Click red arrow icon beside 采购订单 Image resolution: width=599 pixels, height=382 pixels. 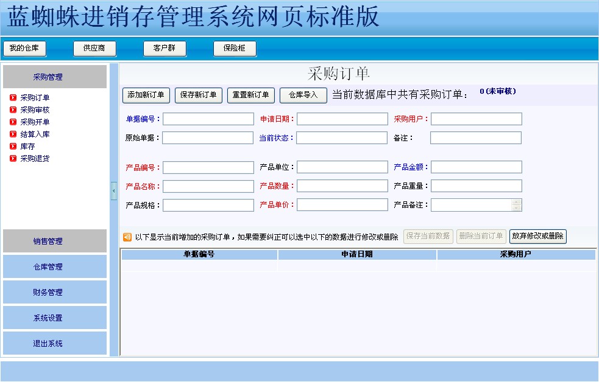(13, 97)
